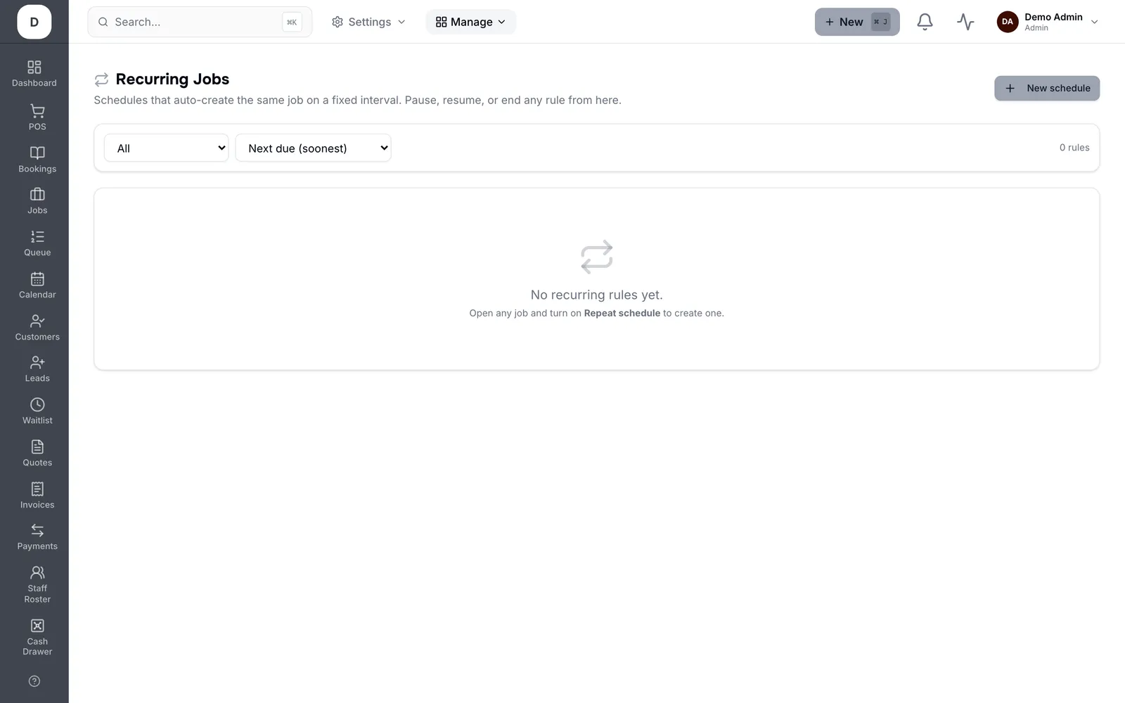Click the No recurring rules yet message
The width and height of the screenshot is (1125, 703).
[597, 295]
